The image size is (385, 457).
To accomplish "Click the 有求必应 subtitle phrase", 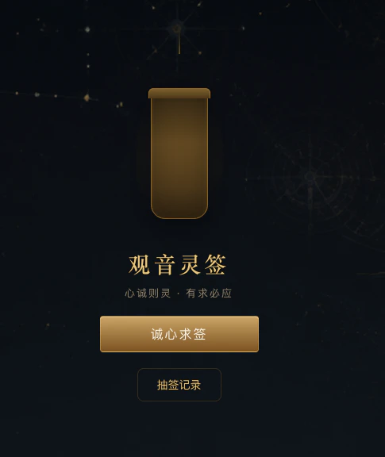I will [209, 294].
